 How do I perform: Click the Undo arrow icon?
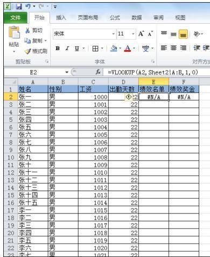click(28, 6)
